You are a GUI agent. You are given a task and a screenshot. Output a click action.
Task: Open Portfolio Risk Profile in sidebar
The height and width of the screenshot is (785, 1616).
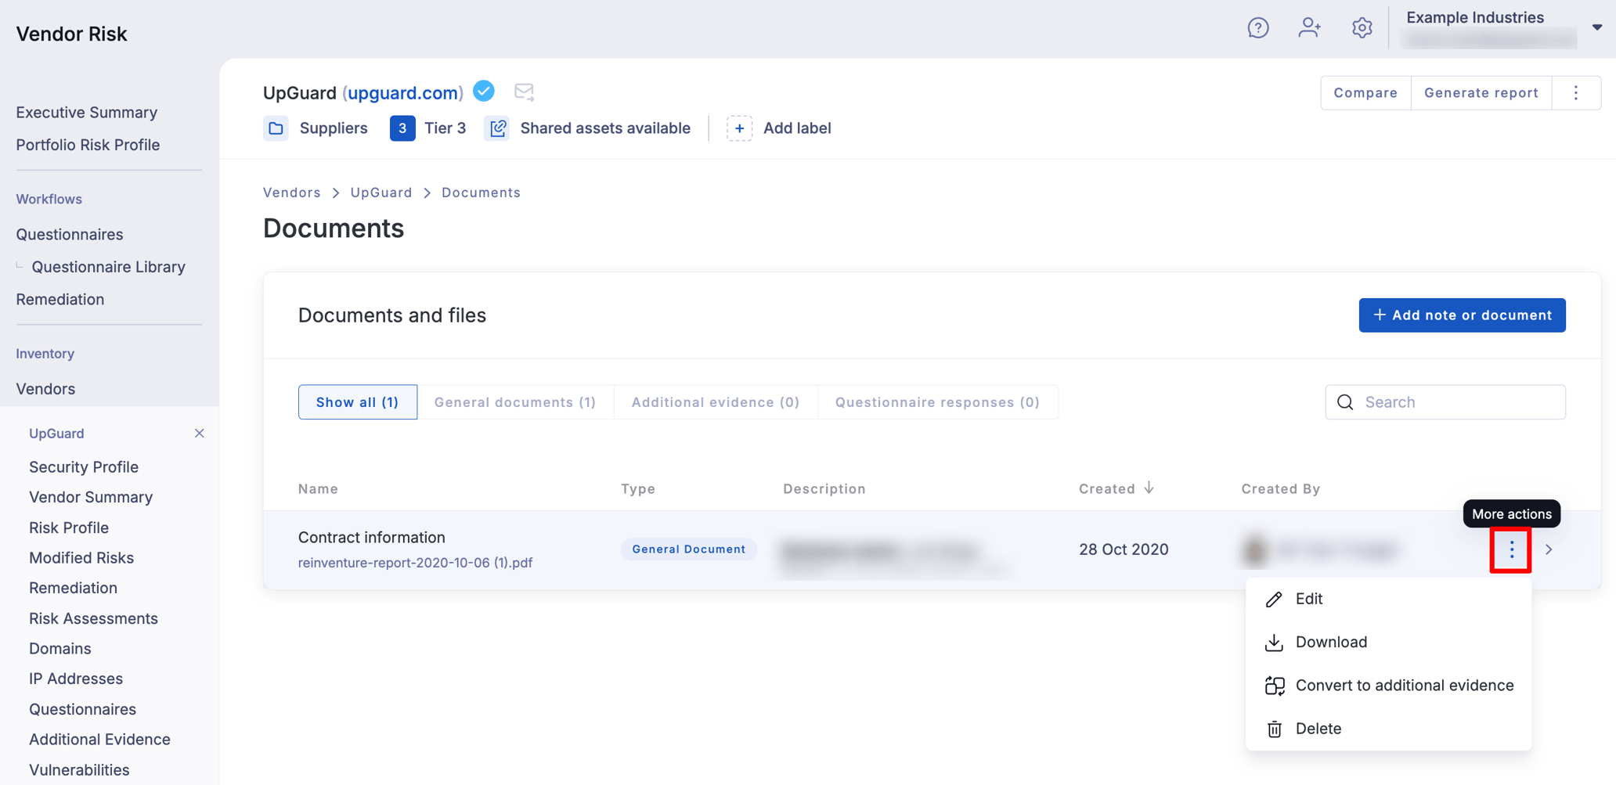click(88, 145)
